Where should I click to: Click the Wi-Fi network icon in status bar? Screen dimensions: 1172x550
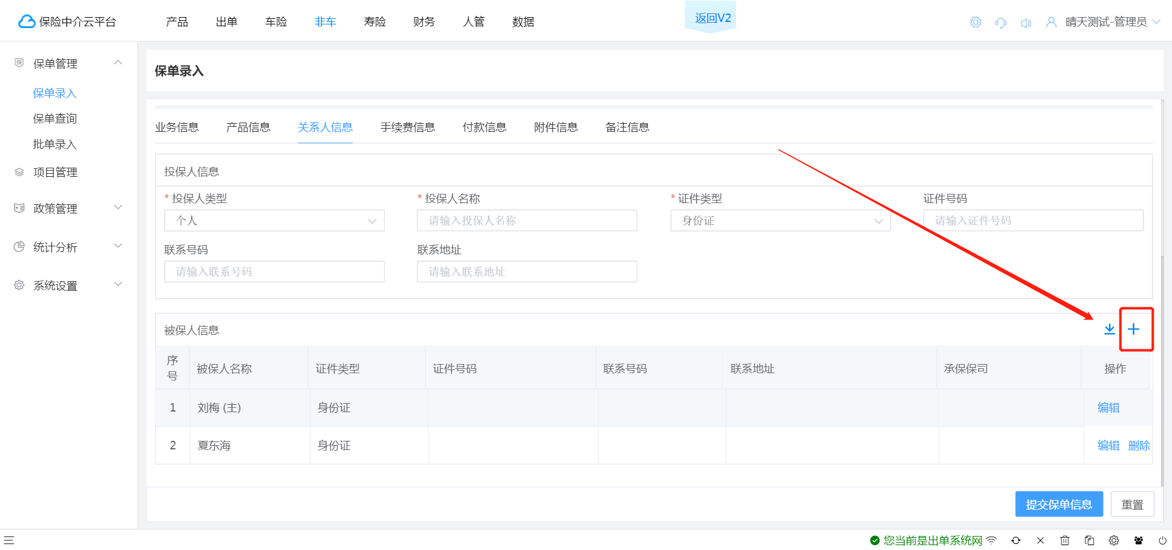click(991, 540)
